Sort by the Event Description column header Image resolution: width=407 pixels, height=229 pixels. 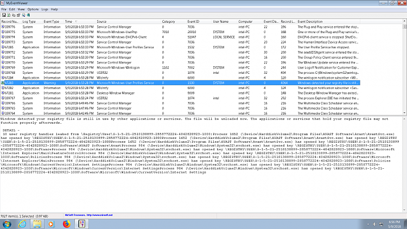pyautogui.click(x=328, y=22)
